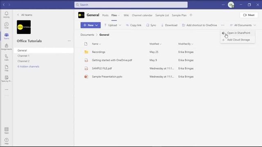Viewport: 262px width, 147px height.
Task: Open toolbar overflow ellipsis menu
Action: pyautogui.click(x=223, y=25)
